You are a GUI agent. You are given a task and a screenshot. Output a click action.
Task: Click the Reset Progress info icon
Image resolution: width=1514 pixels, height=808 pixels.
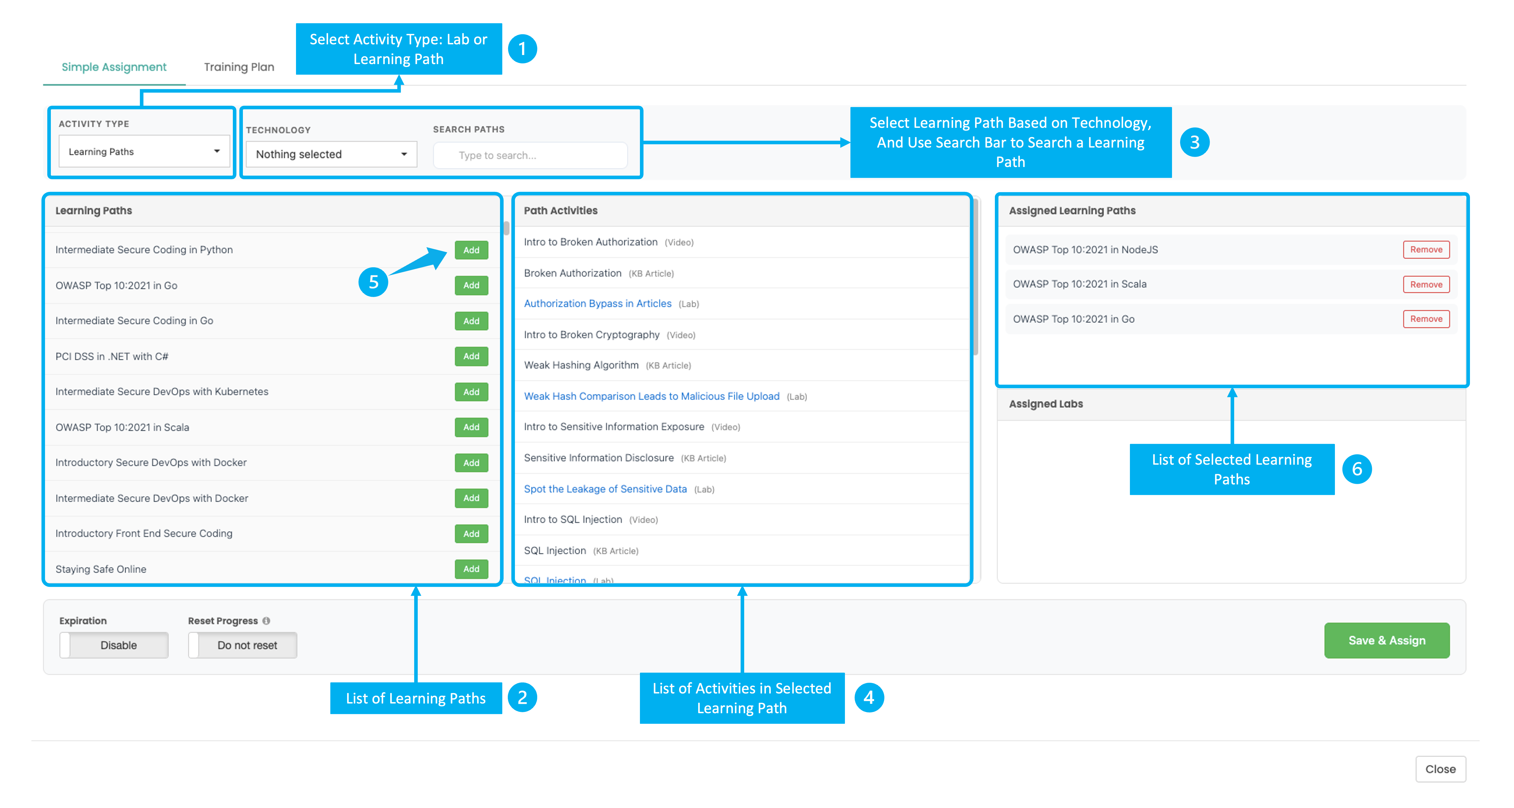266,621
